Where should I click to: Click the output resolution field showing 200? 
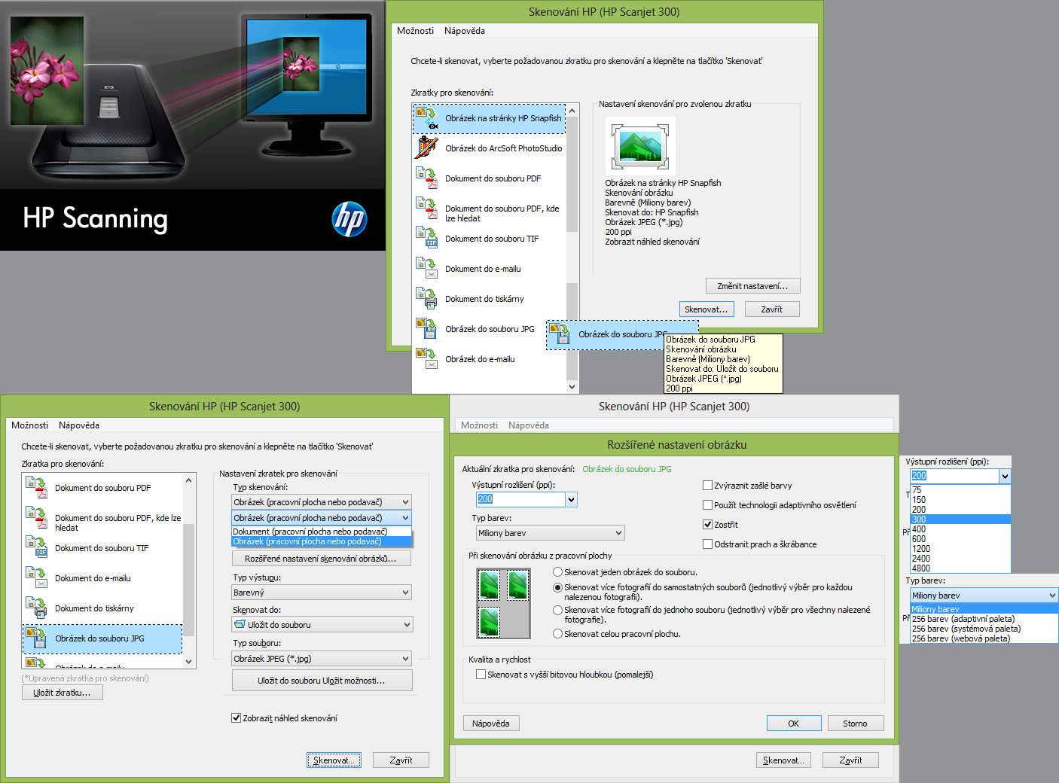pyautogui.click(x=520, y=500)
